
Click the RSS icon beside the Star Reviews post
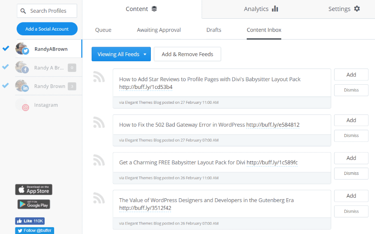tap(99, 77)
